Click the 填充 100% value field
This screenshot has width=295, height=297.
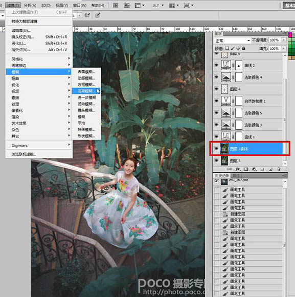[275, 49]
